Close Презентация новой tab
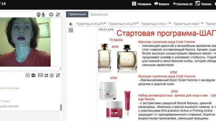 click(x=202, y=23)
